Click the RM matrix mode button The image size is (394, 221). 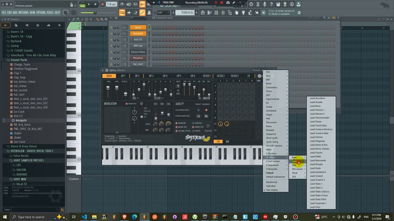click(227, 142)
